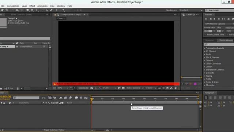Expand the Animation Presets category

point(205,48)
